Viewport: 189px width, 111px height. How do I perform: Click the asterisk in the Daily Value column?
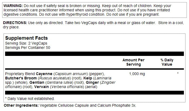(178, 74)
